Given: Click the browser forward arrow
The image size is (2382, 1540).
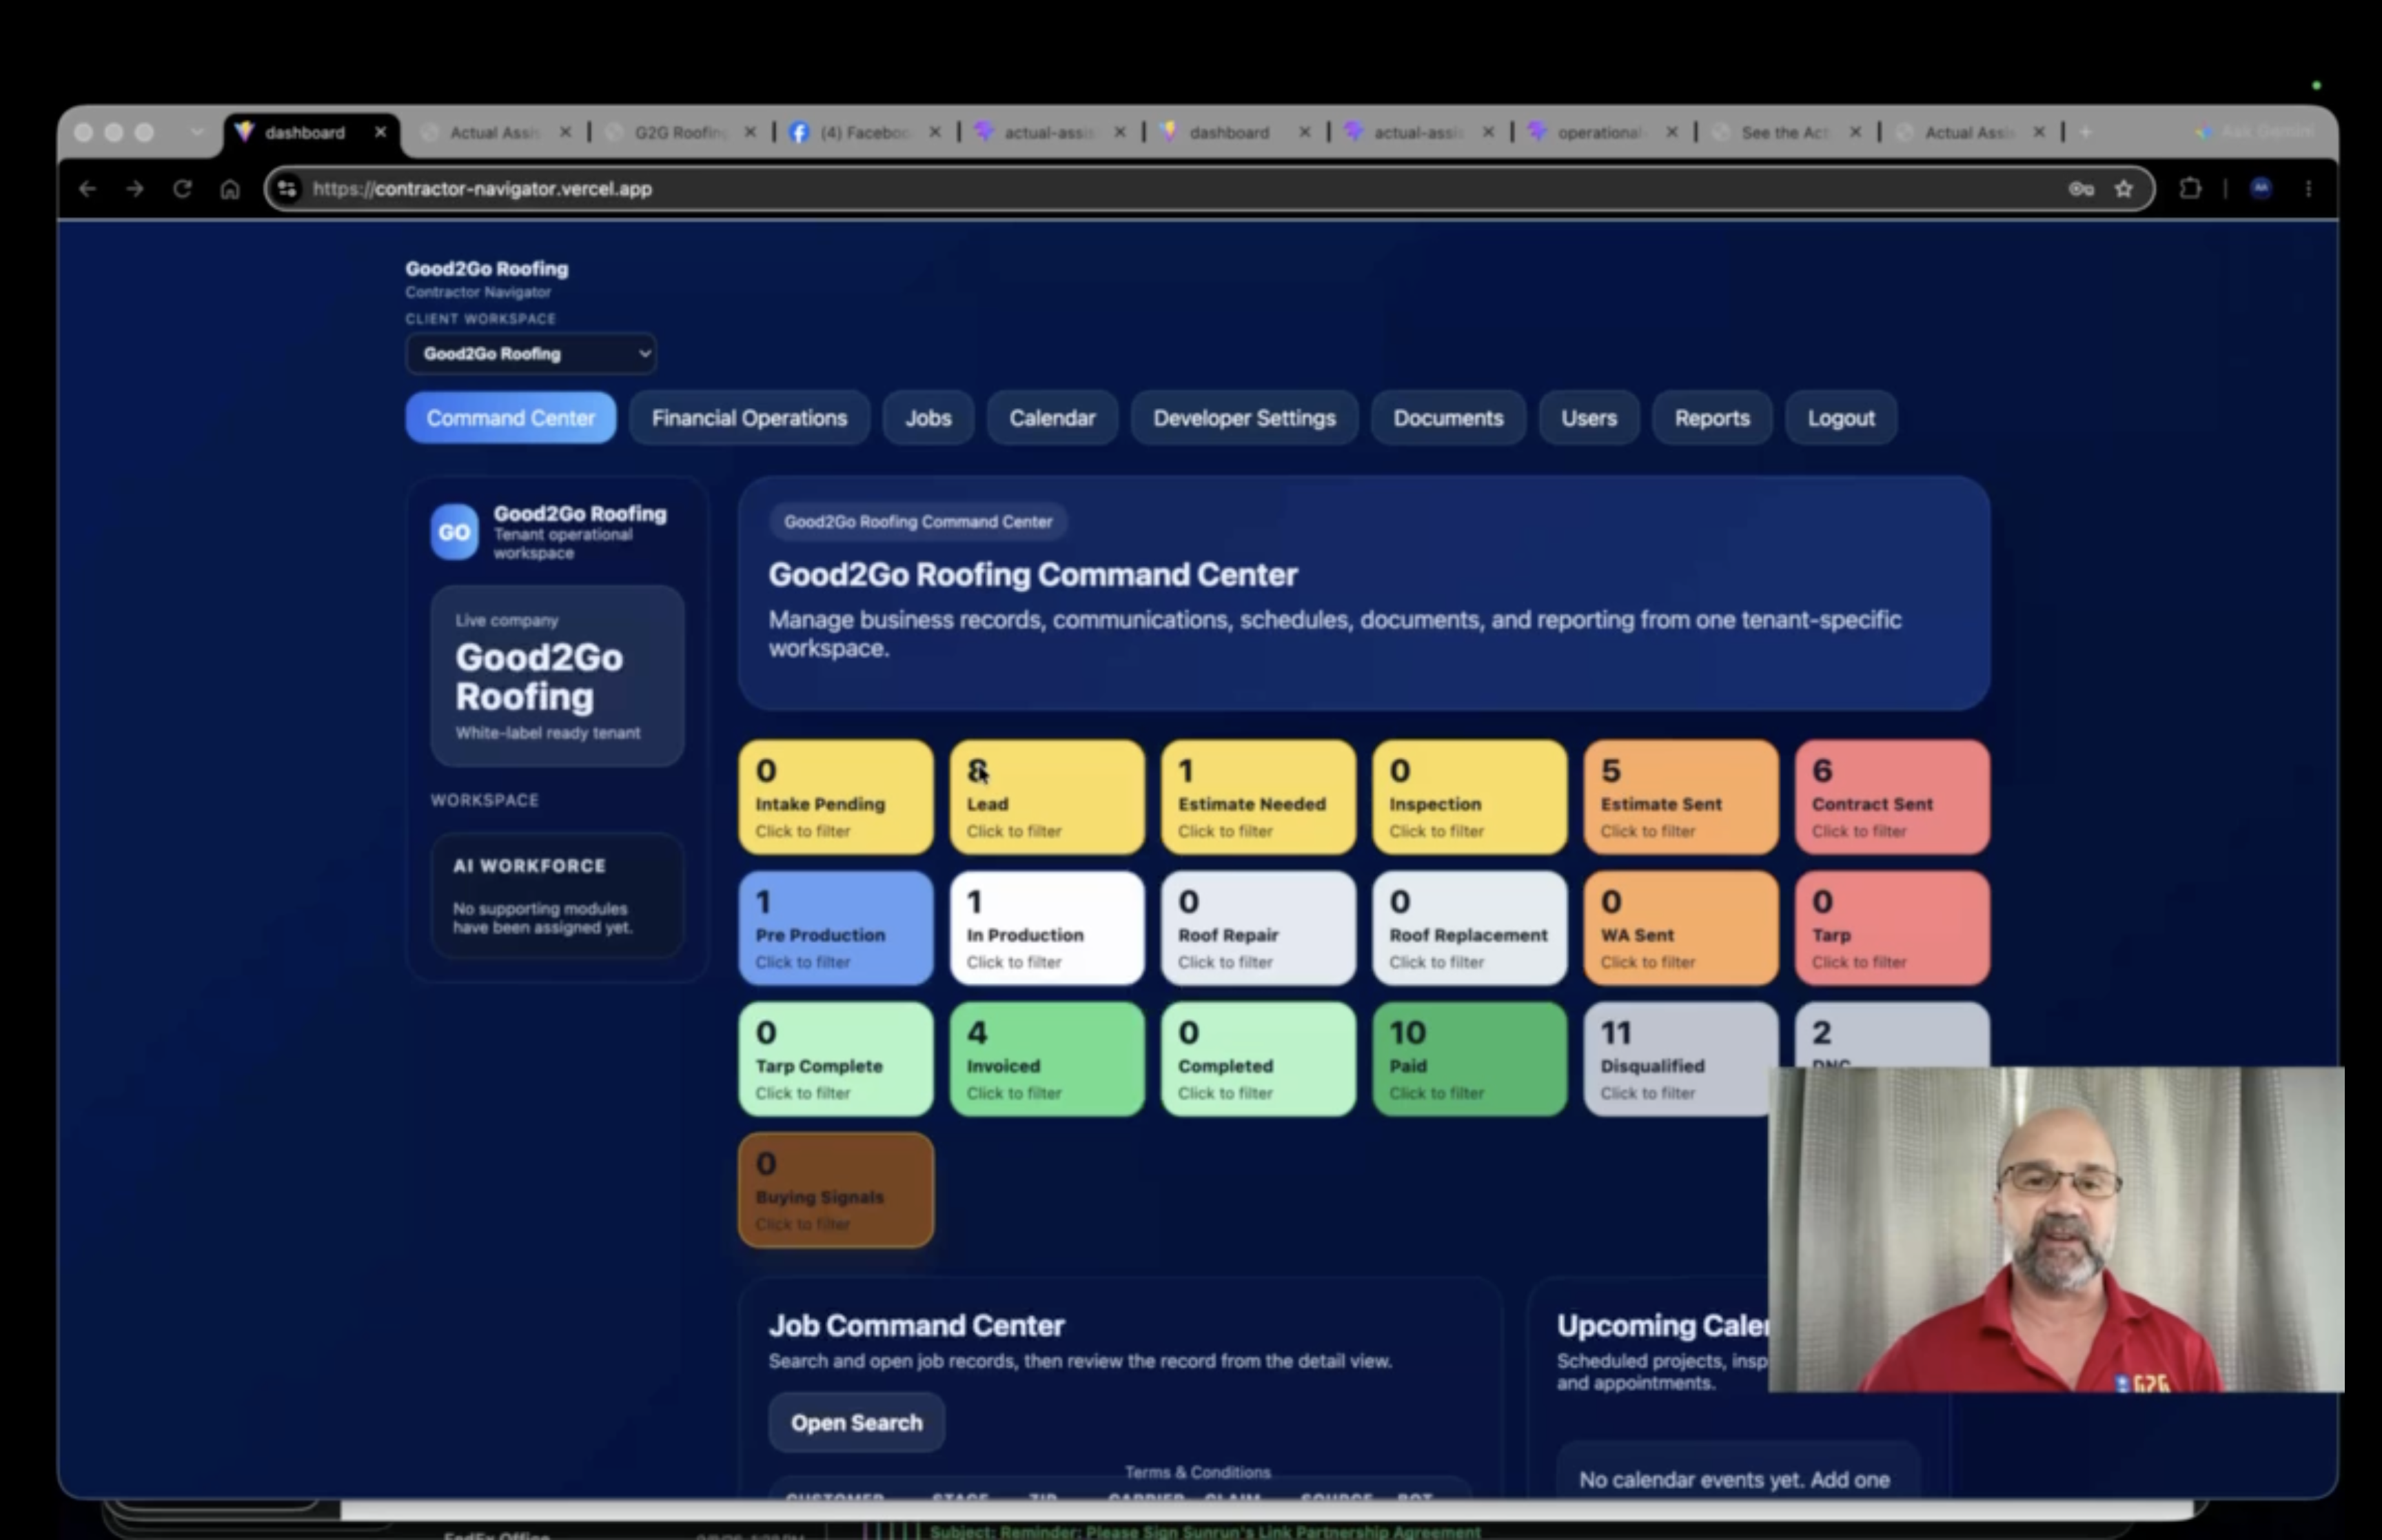Looking at the screenshot, I should pos(134,188).
